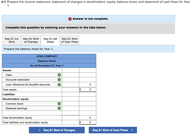Click green checkmark on Common stock row

point(59,104)
